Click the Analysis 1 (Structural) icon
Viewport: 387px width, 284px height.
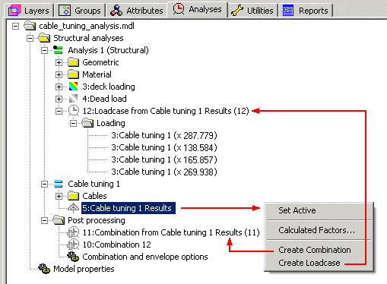tap(58, 50)
